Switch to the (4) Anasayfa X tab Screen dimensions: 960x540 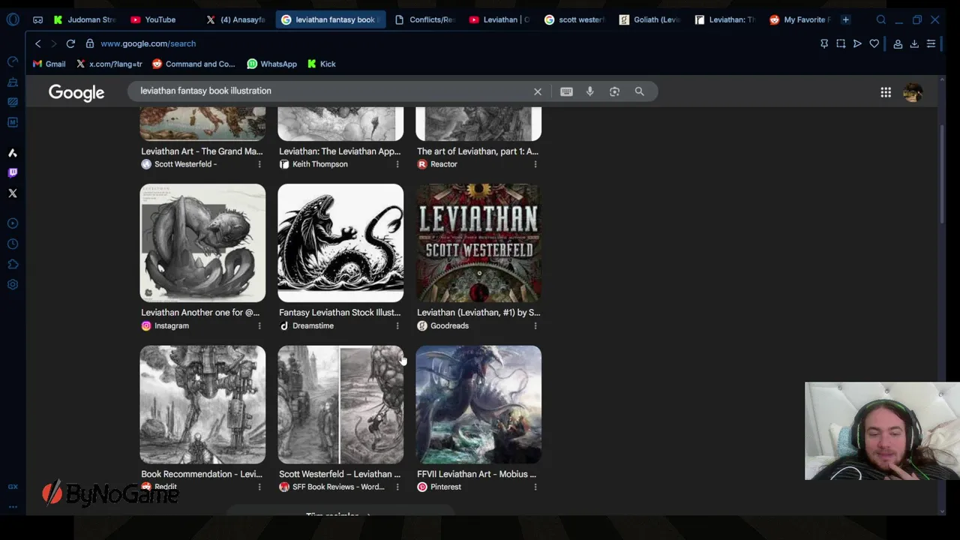pyautogui.click(x=235, y=19)
